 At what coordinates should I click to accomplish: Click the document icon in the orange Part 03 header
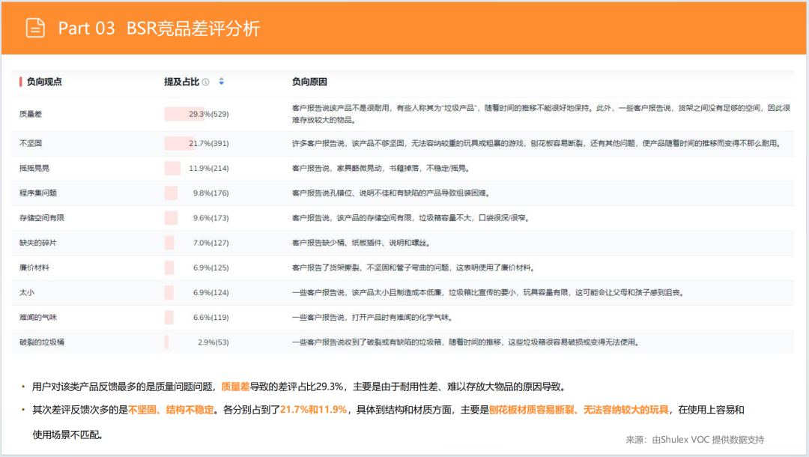point(34,26)
